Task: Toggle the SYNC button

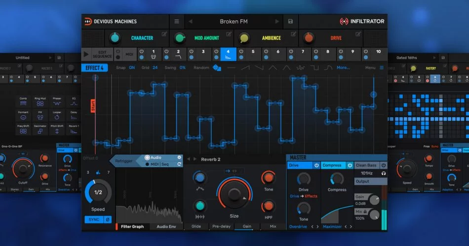Action: point(94,219)
